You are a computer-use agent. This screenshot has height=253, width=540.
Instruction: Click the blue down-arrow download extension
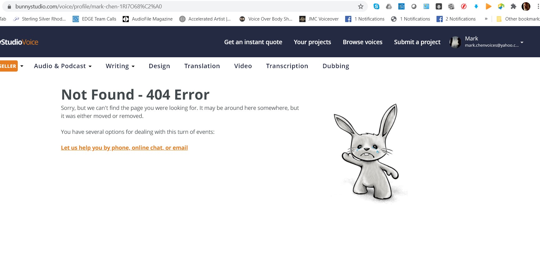pos(476,7)
